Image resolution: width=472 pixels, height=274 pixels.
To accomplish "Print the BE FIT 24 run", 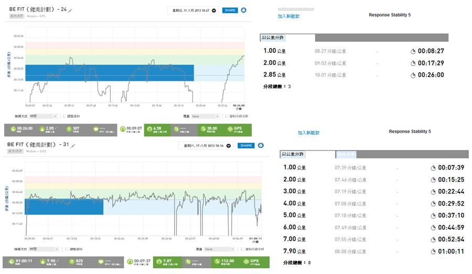I will [x=244, y=10].
